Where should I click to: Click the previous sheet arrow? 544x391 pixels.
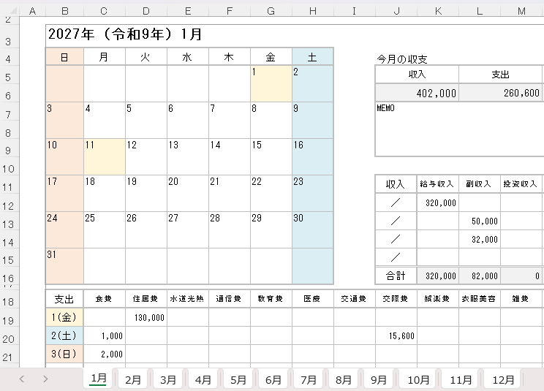pos(22,379)
